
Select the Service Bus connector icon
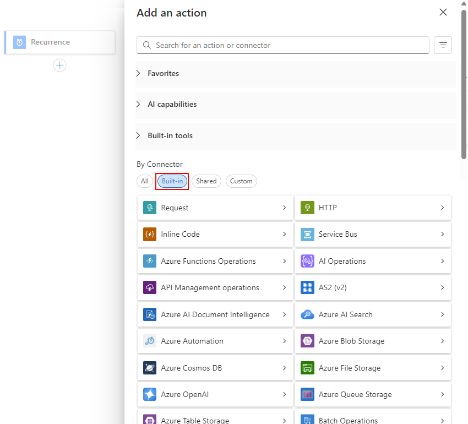pyautogui.click(x=307, y=234)
